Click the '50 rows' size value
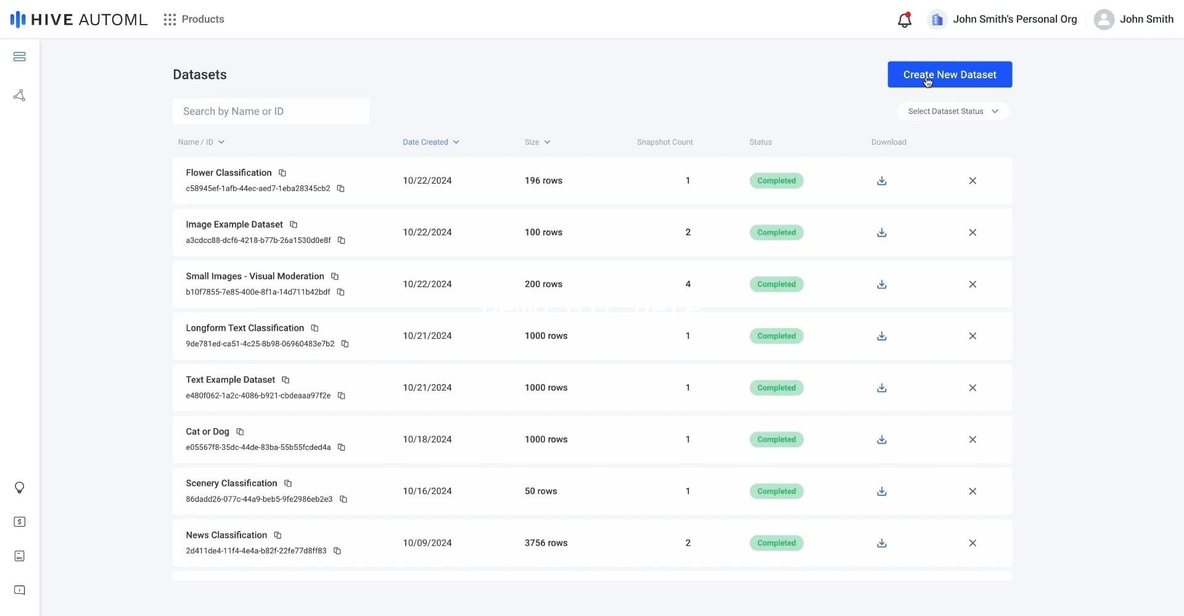 (x=541, y=492)
